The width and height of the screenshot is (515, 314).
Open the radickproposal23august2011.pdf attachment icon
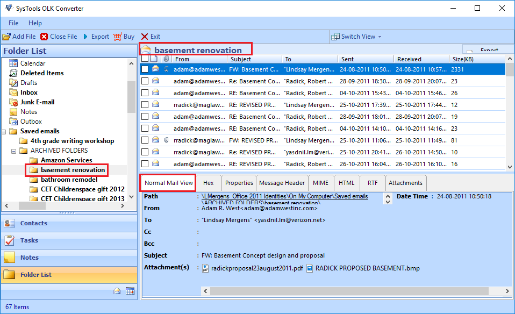(x=205, y=268)
